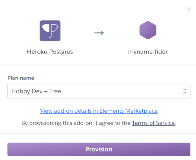
Task: Click the purple hexagon app icon
Action: point(148,30)
